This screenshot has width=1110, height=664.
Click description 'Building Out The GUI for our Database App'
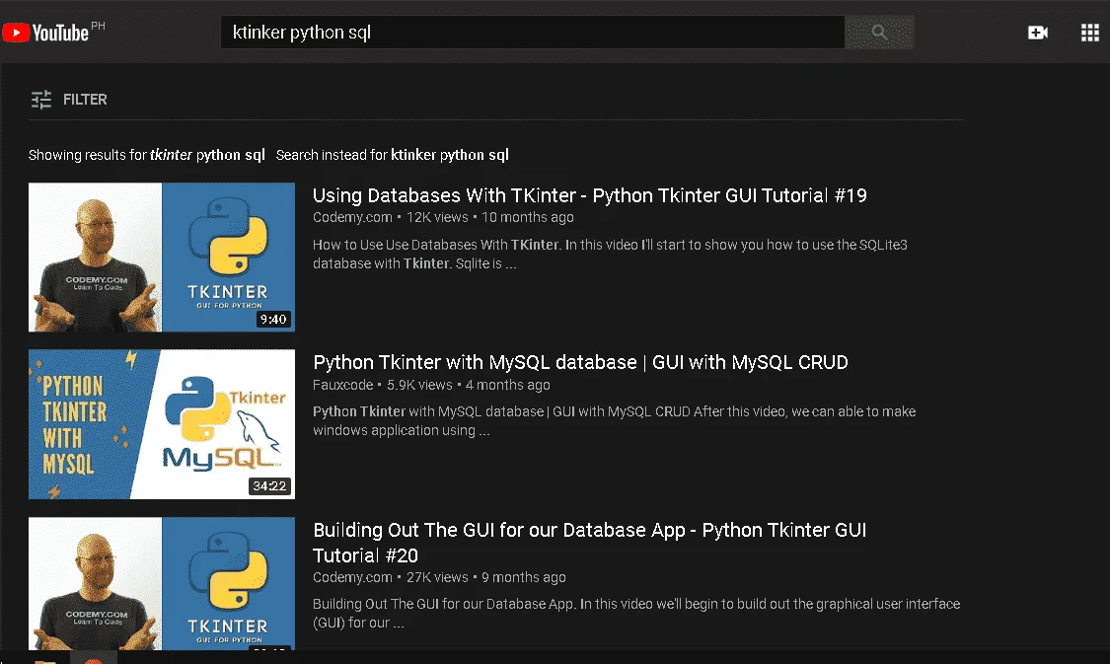point(636,613)
